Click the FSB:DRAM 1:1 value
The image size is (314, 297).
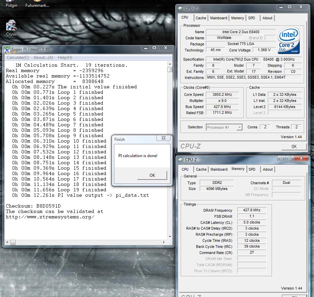point(252,216)
